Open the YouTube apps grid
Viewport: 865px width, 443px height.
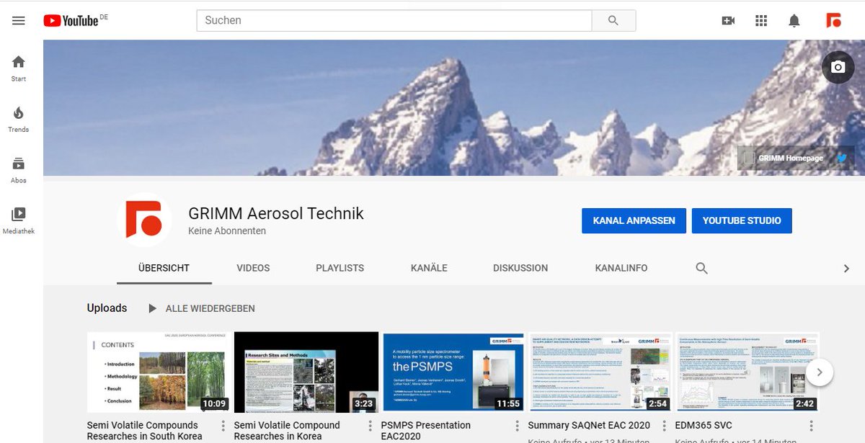pos(761,21)
